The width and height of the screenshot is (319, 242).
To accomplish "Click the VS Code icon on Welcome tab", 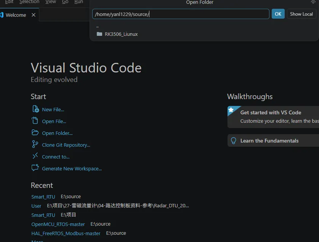I will click(2, 15).
